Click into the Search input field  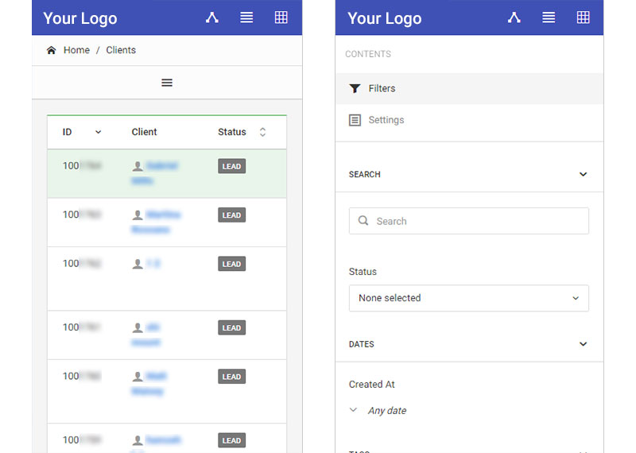[x=477, y=221]
